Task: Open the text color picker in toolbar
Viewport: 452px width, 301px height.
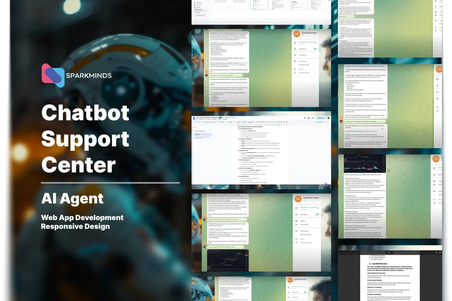Action: click(x=251, y=122)
